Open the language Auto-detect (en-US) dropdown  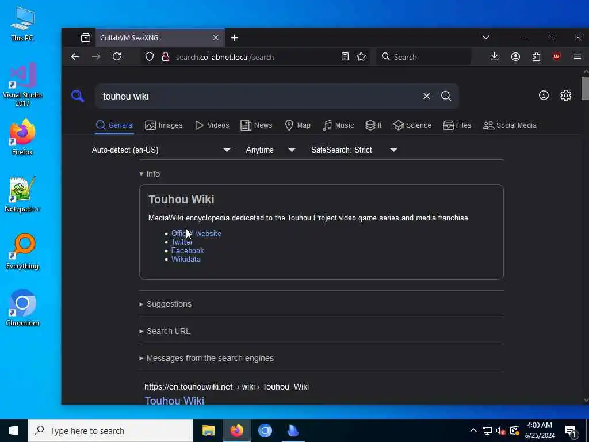[x=161, y=150]
